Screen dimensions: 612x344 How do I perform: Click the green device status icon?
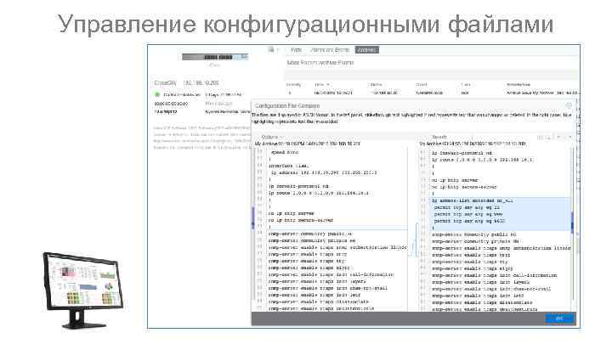point(158,95)
